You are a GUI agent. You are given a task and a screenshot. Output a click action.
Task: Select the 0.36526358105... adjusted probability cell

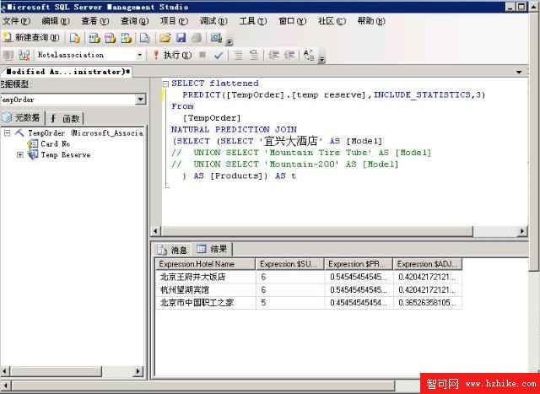click(428, 303)
